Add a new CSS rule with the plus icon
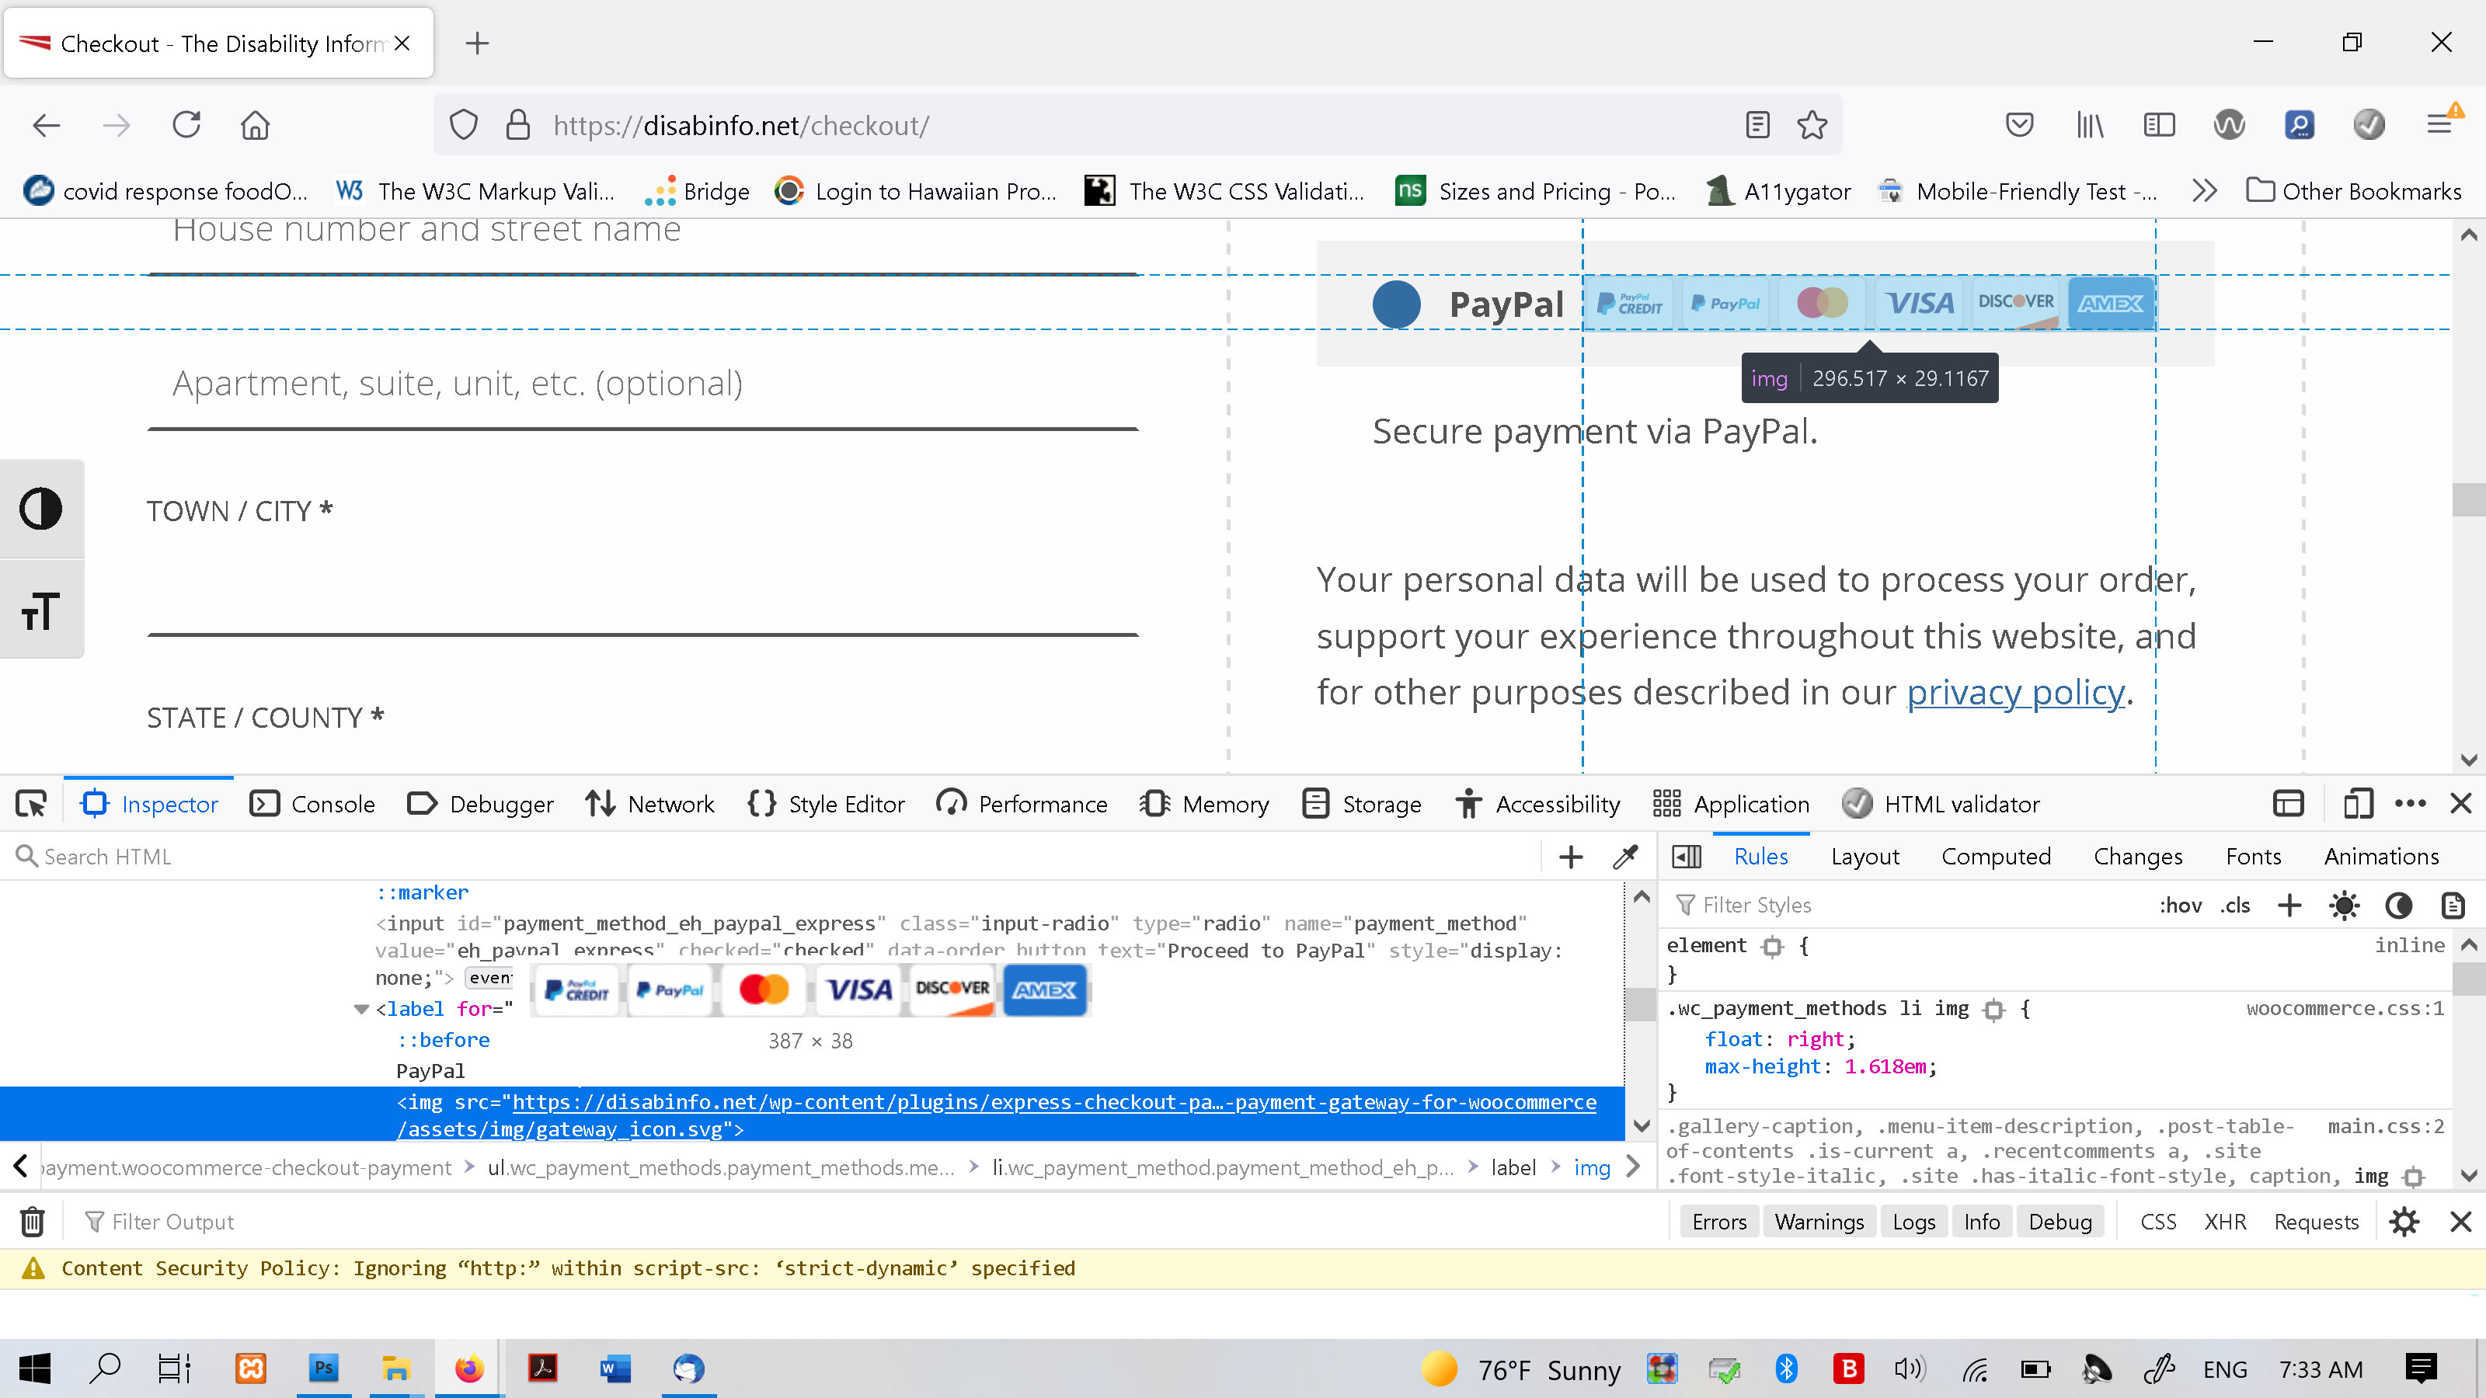2486x1398 pixels. [2289, 905]
